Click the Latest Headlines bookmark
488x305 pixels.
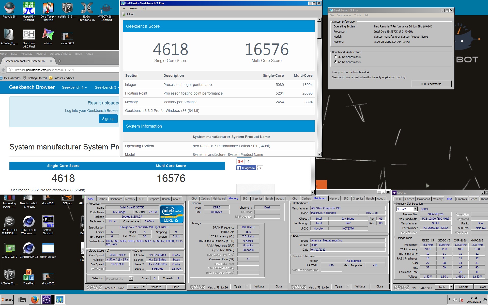(x=62, y=78)
